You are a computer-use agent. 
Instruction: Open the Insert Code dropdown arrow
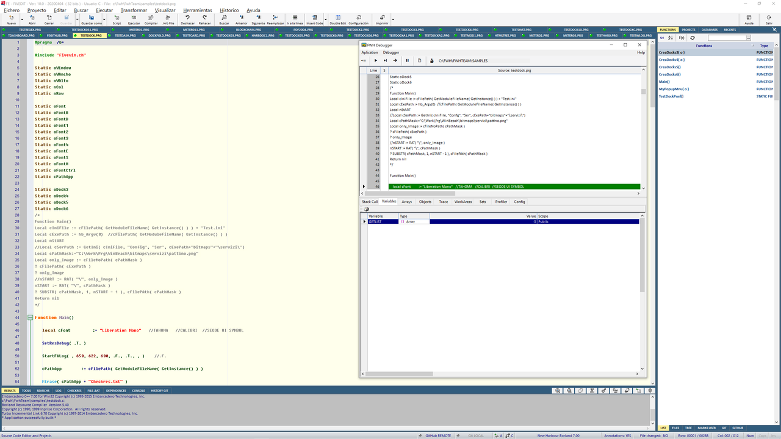[x=326, y=19]
